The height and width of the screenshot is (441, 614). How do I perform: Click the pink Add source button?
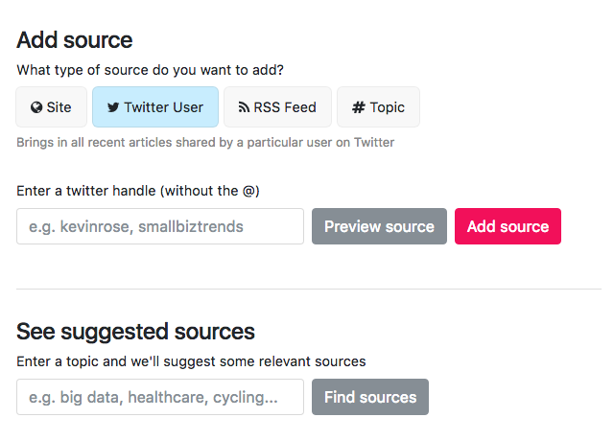coord(508,226)
